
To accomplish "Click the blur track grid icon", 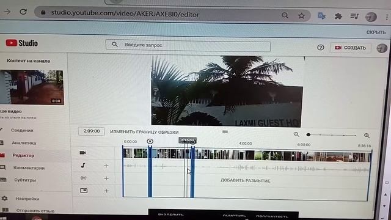I will click(84, 178).
